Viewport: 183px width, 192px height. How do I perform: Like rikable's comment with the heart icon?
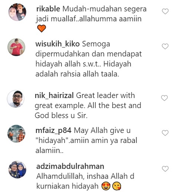[x=165, y=12]
